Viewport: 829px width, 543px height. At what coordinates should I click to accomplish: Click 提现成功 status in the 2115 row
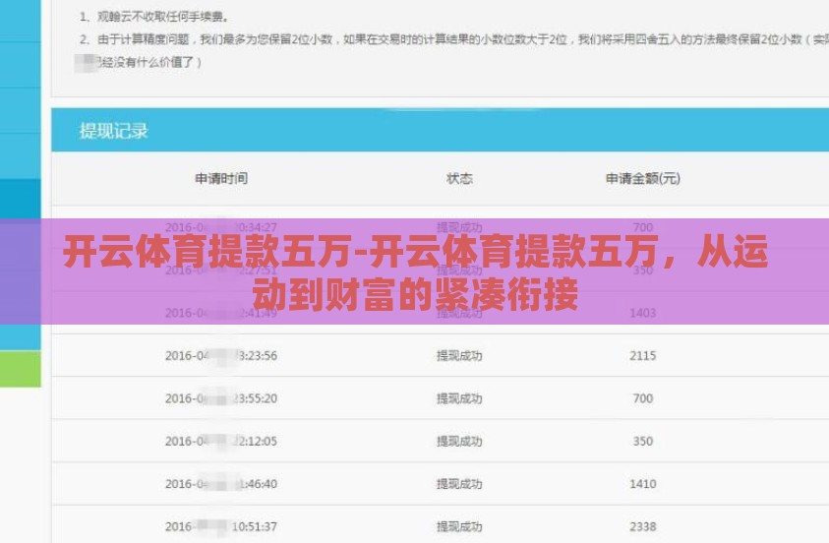[459, 356]
